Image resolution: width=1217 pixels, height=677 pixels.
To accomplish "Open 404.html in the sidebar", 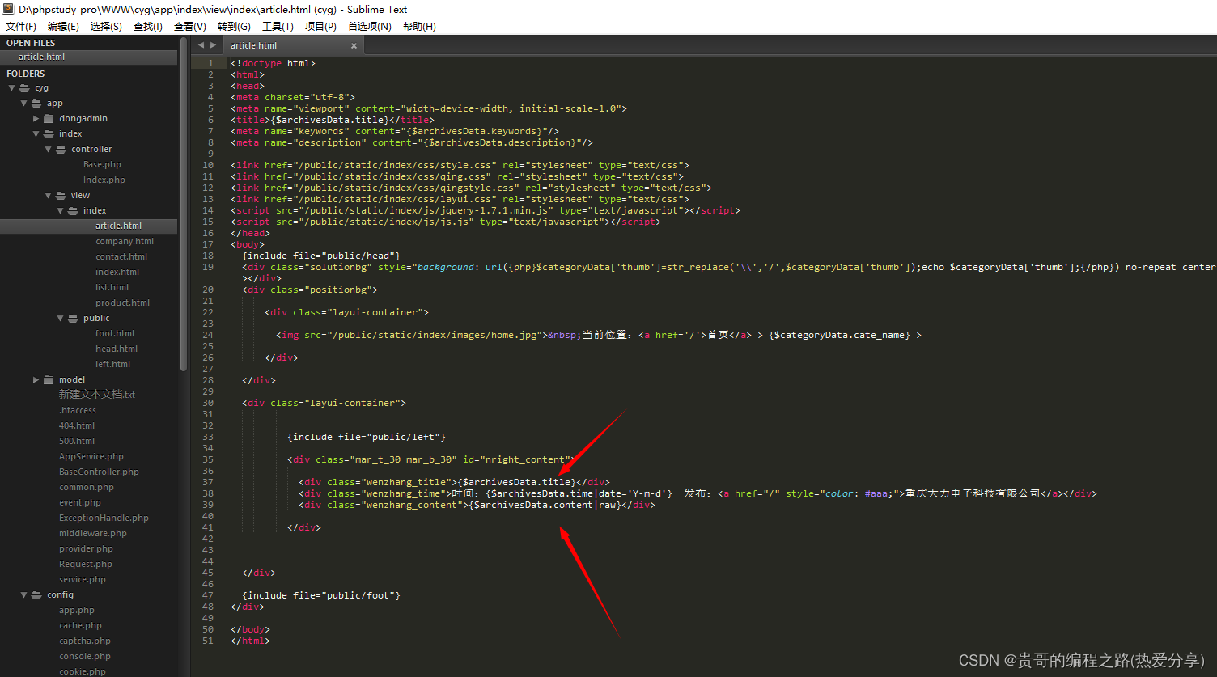I will (77, 425).
